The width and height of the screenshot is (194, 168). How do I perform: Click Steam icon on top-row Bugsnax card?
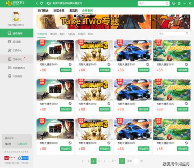[186, 64]
